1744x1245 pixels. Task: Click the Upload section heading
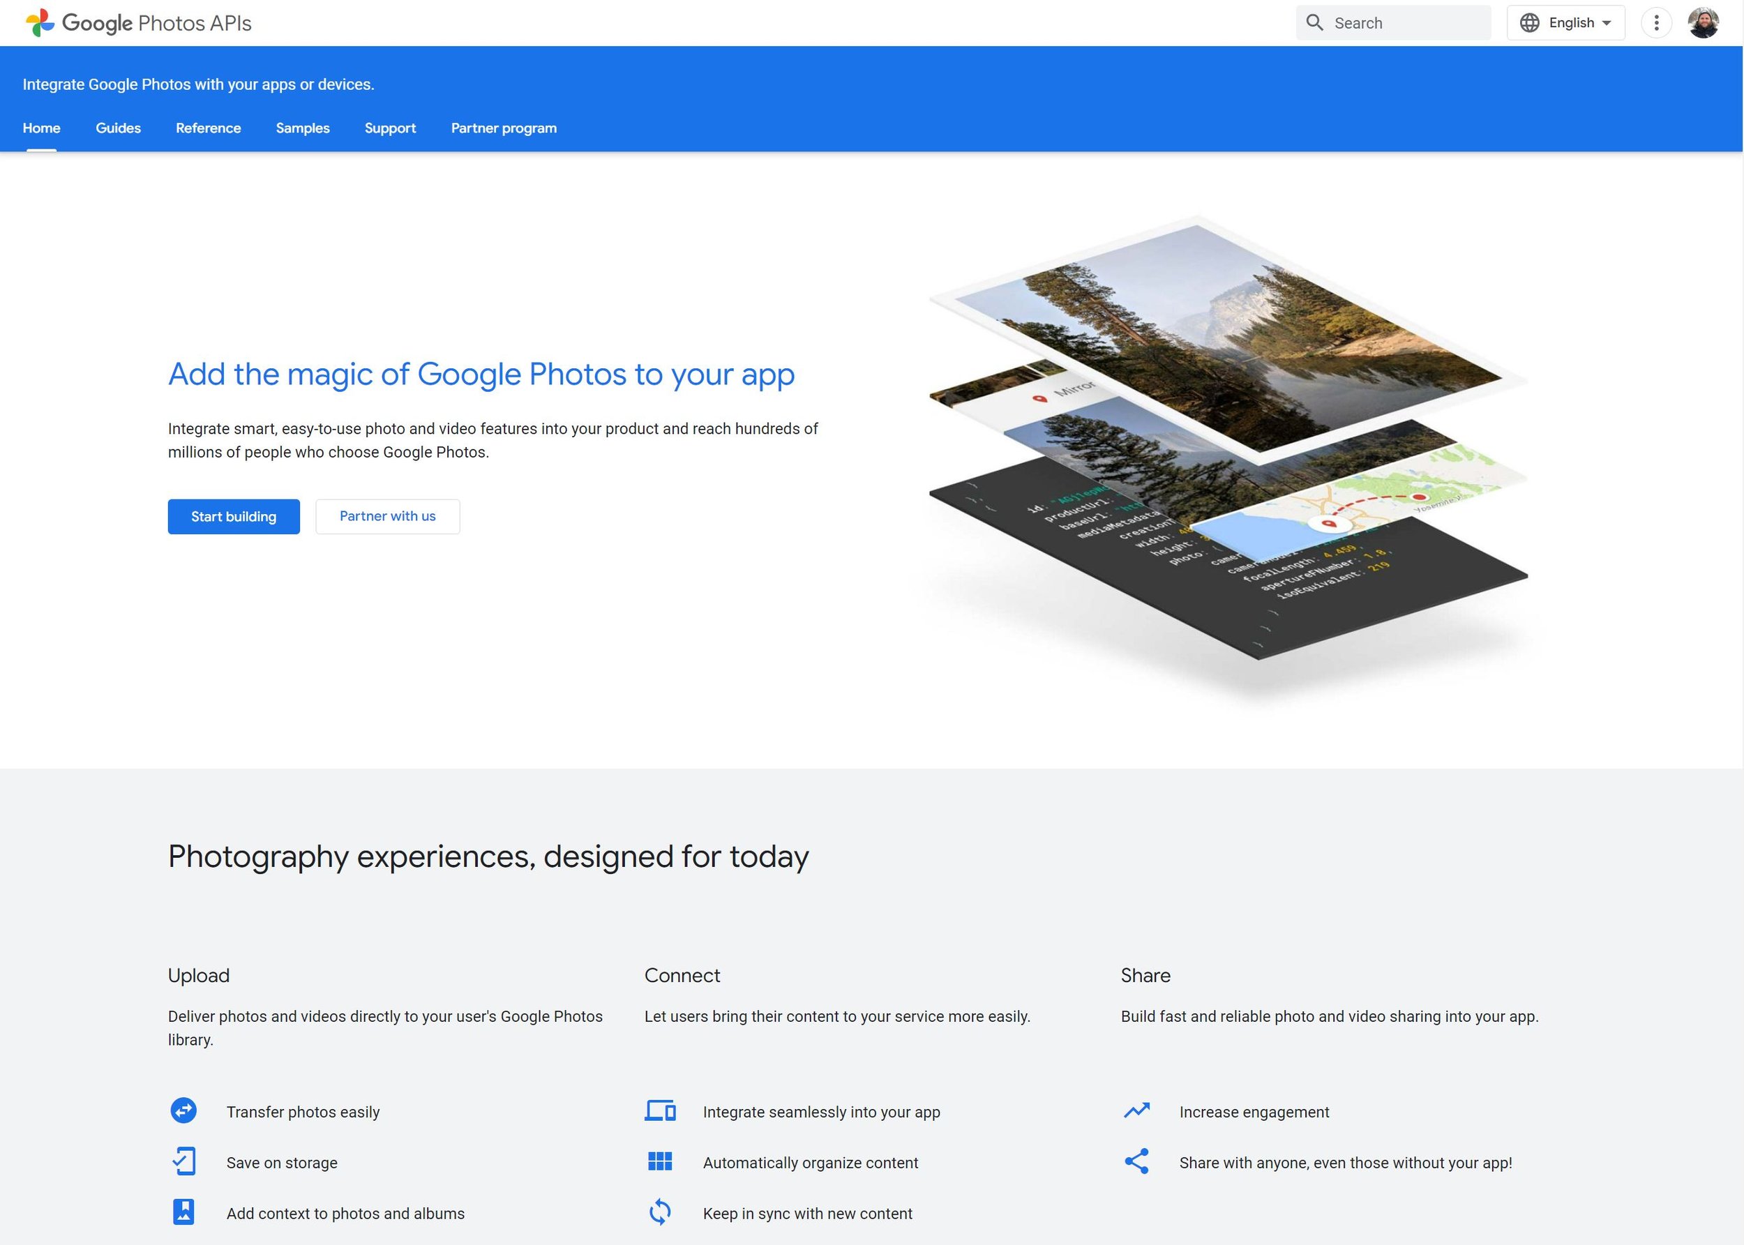point(199,975)
